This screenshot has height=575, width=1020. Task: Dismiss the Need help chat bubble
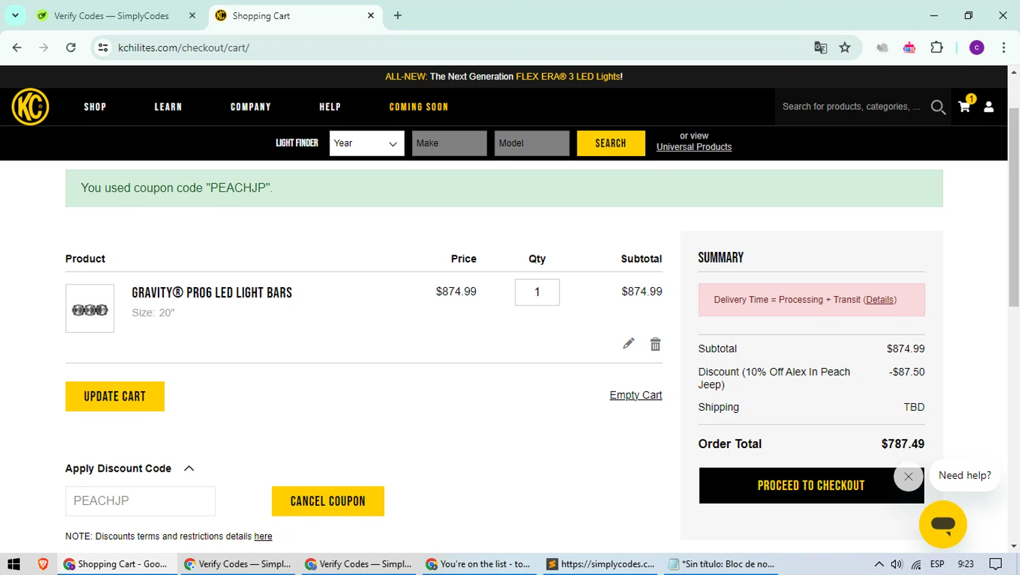click(x=908, y=477)
